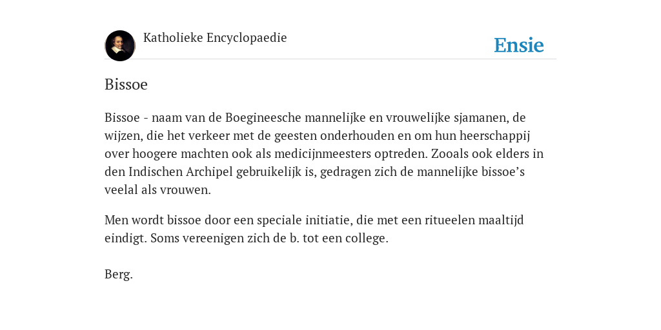Screen dimensions: 661x330
Task: Open the Katholieke Encyclopaedie source link
Action: pyautogui.click(x=215, y=38)
